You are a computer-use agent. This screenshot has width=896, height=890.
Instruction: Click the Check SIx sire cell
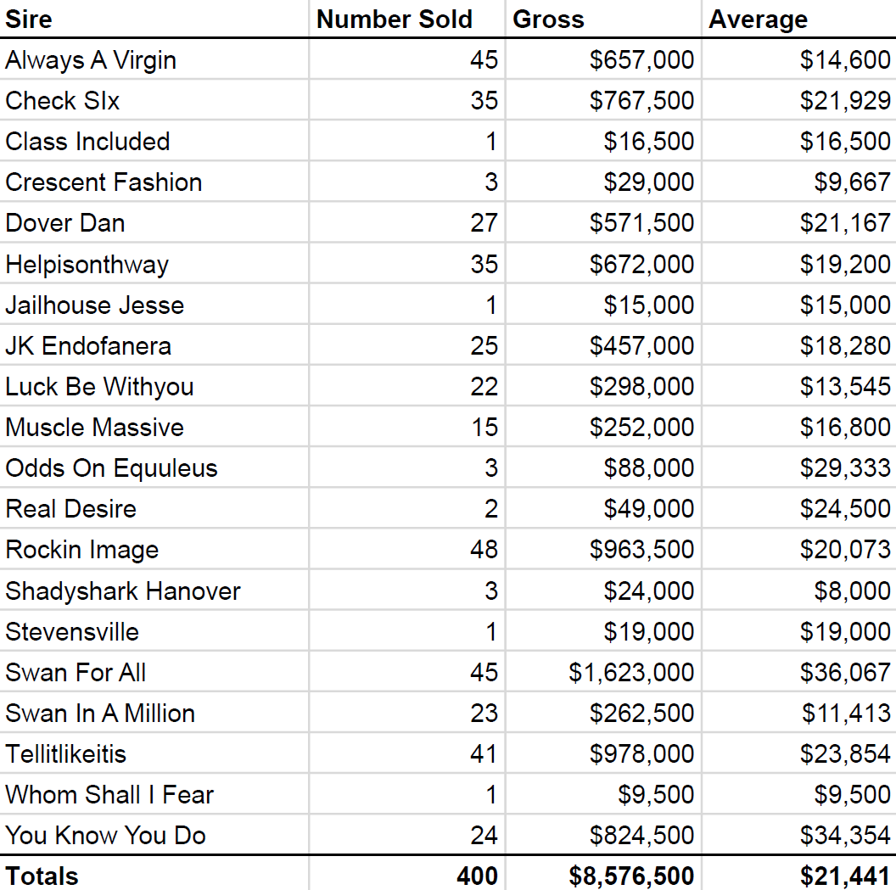click(x=154, y=100)
